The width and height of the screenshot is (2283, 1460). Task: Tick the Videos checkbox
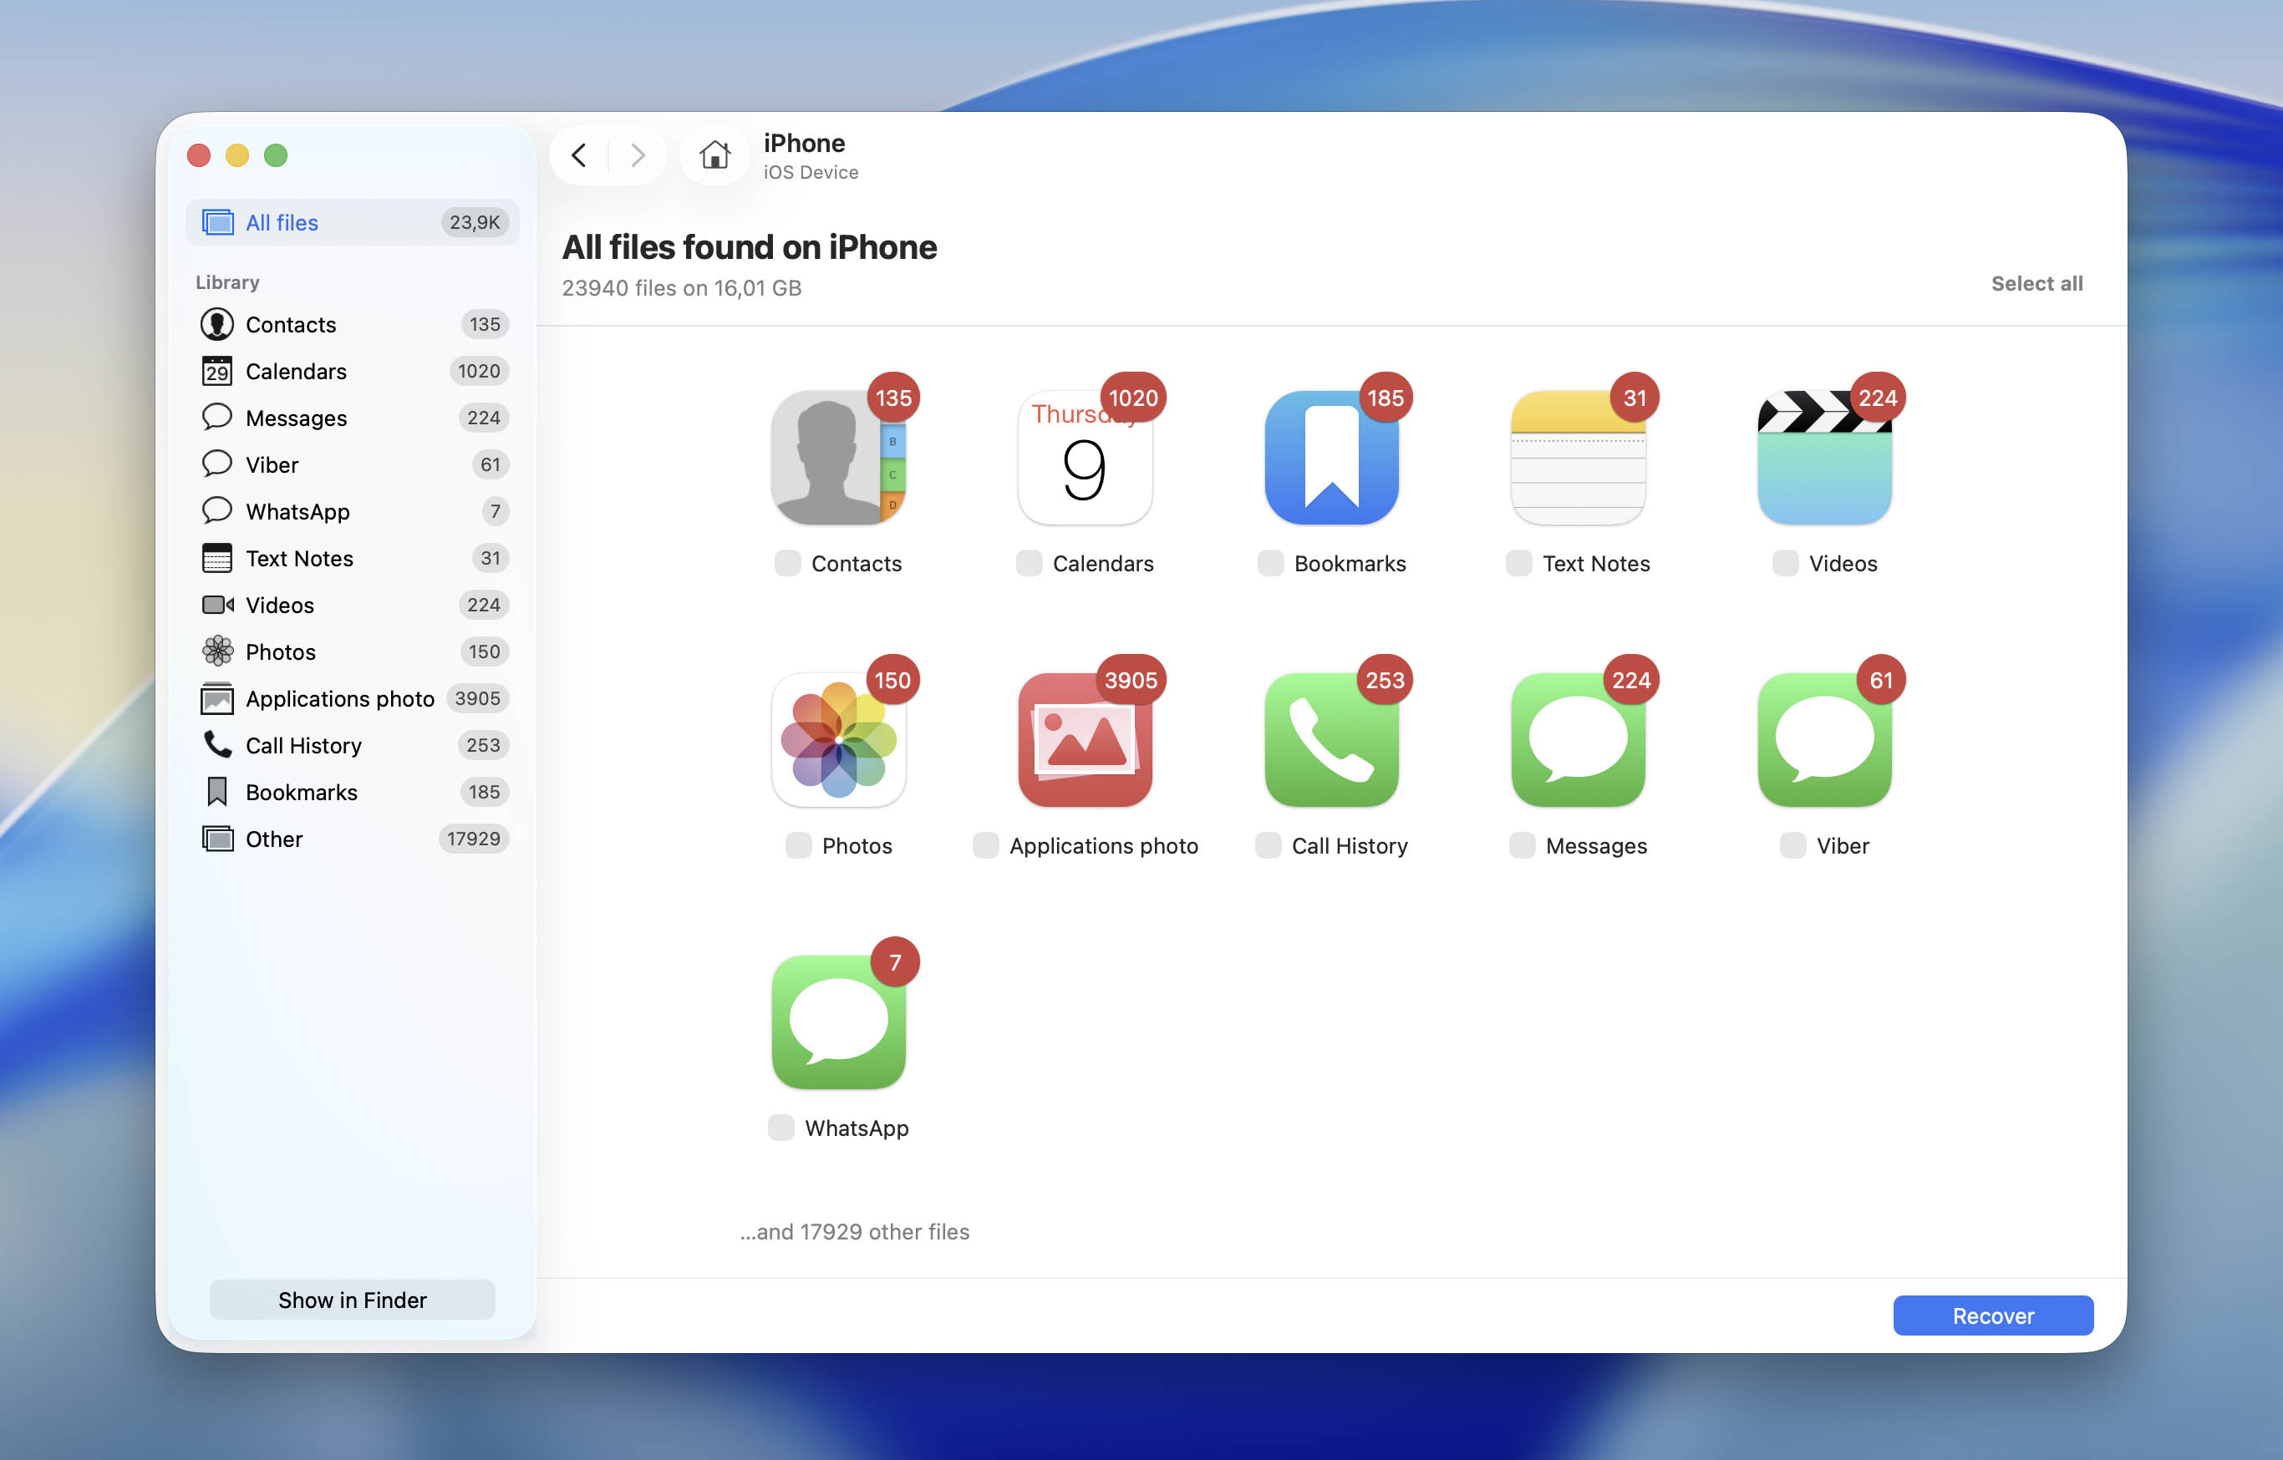point(1785,563)
